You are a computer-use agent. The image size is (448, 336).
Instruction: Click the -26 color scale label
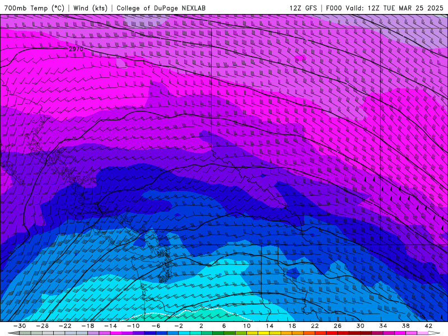tap(43, 326)
